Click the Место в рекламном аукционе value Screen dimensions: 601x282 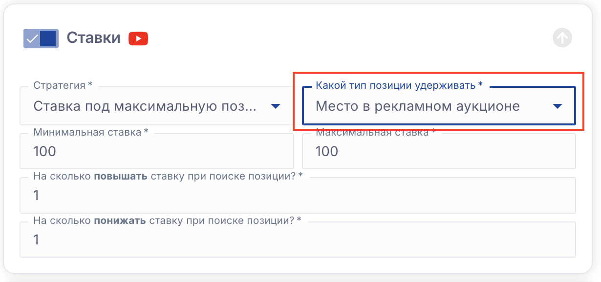pos(417,106)
